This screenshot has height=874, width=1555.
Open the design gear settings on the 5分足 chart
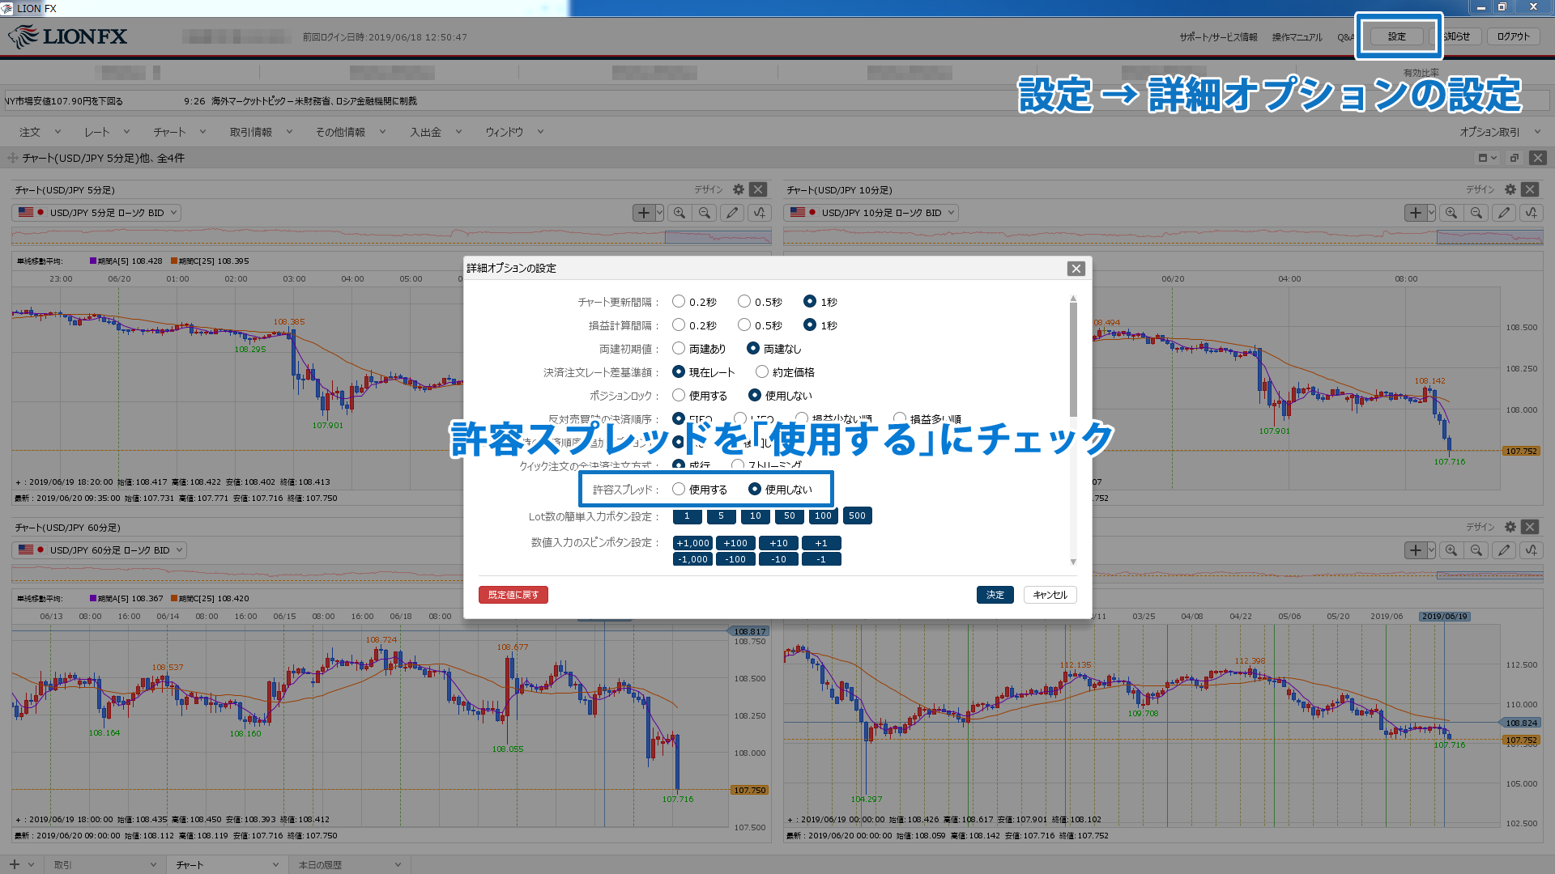pos(738,189)
